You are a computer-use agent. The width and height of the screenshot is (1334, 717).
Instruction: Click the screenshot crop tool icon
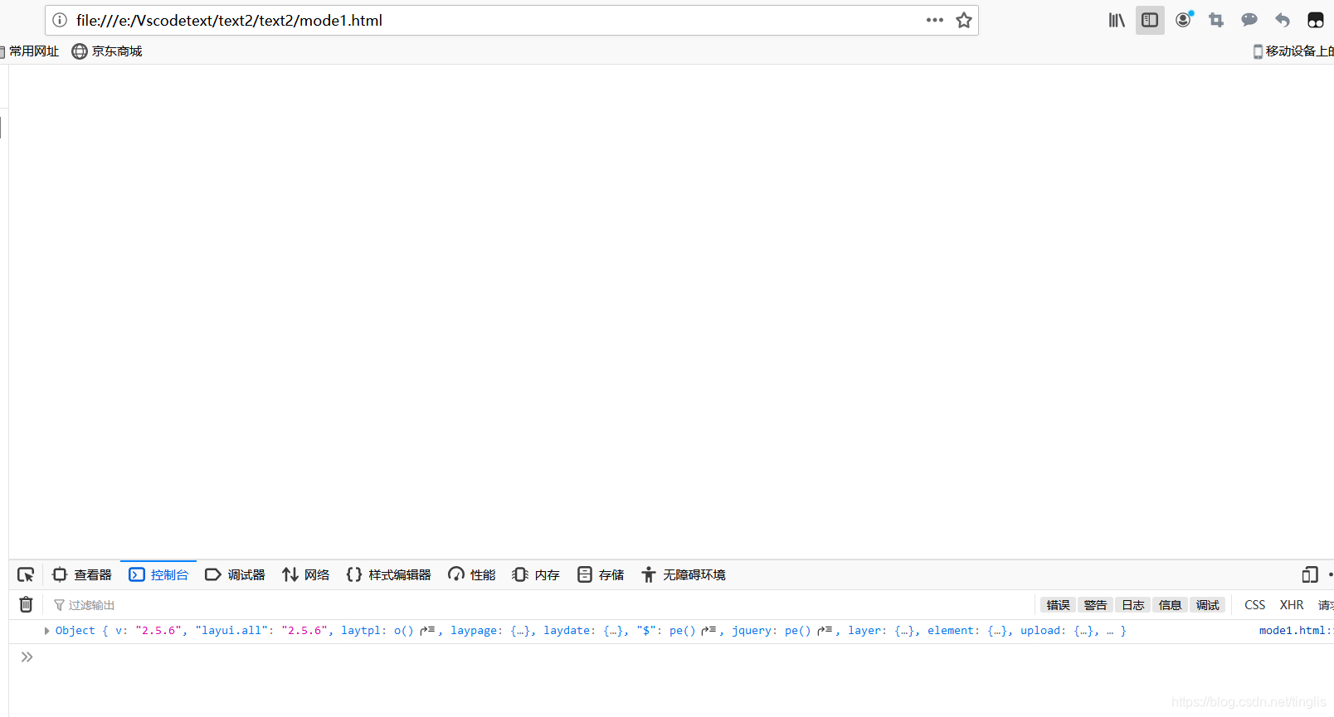tap(1216, 20)
